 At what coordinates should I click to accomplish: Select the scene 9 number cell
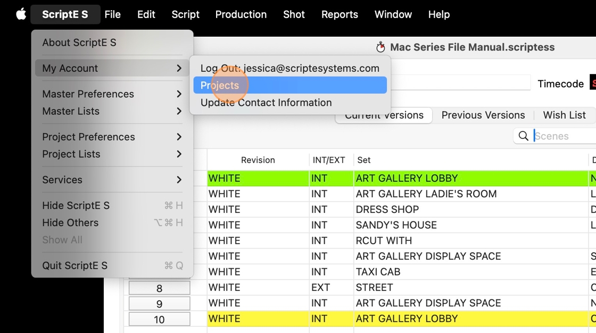pos(159,304)
